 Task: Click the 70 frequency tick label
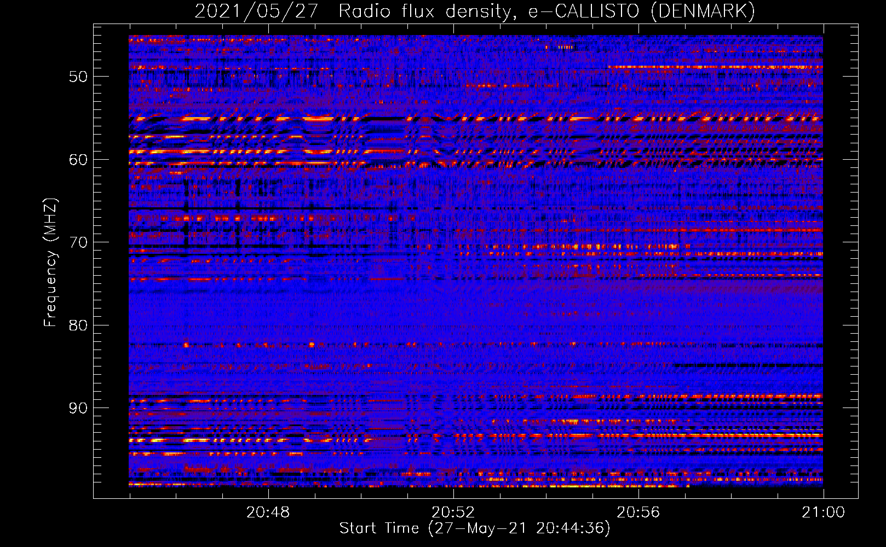pos(78,242)
